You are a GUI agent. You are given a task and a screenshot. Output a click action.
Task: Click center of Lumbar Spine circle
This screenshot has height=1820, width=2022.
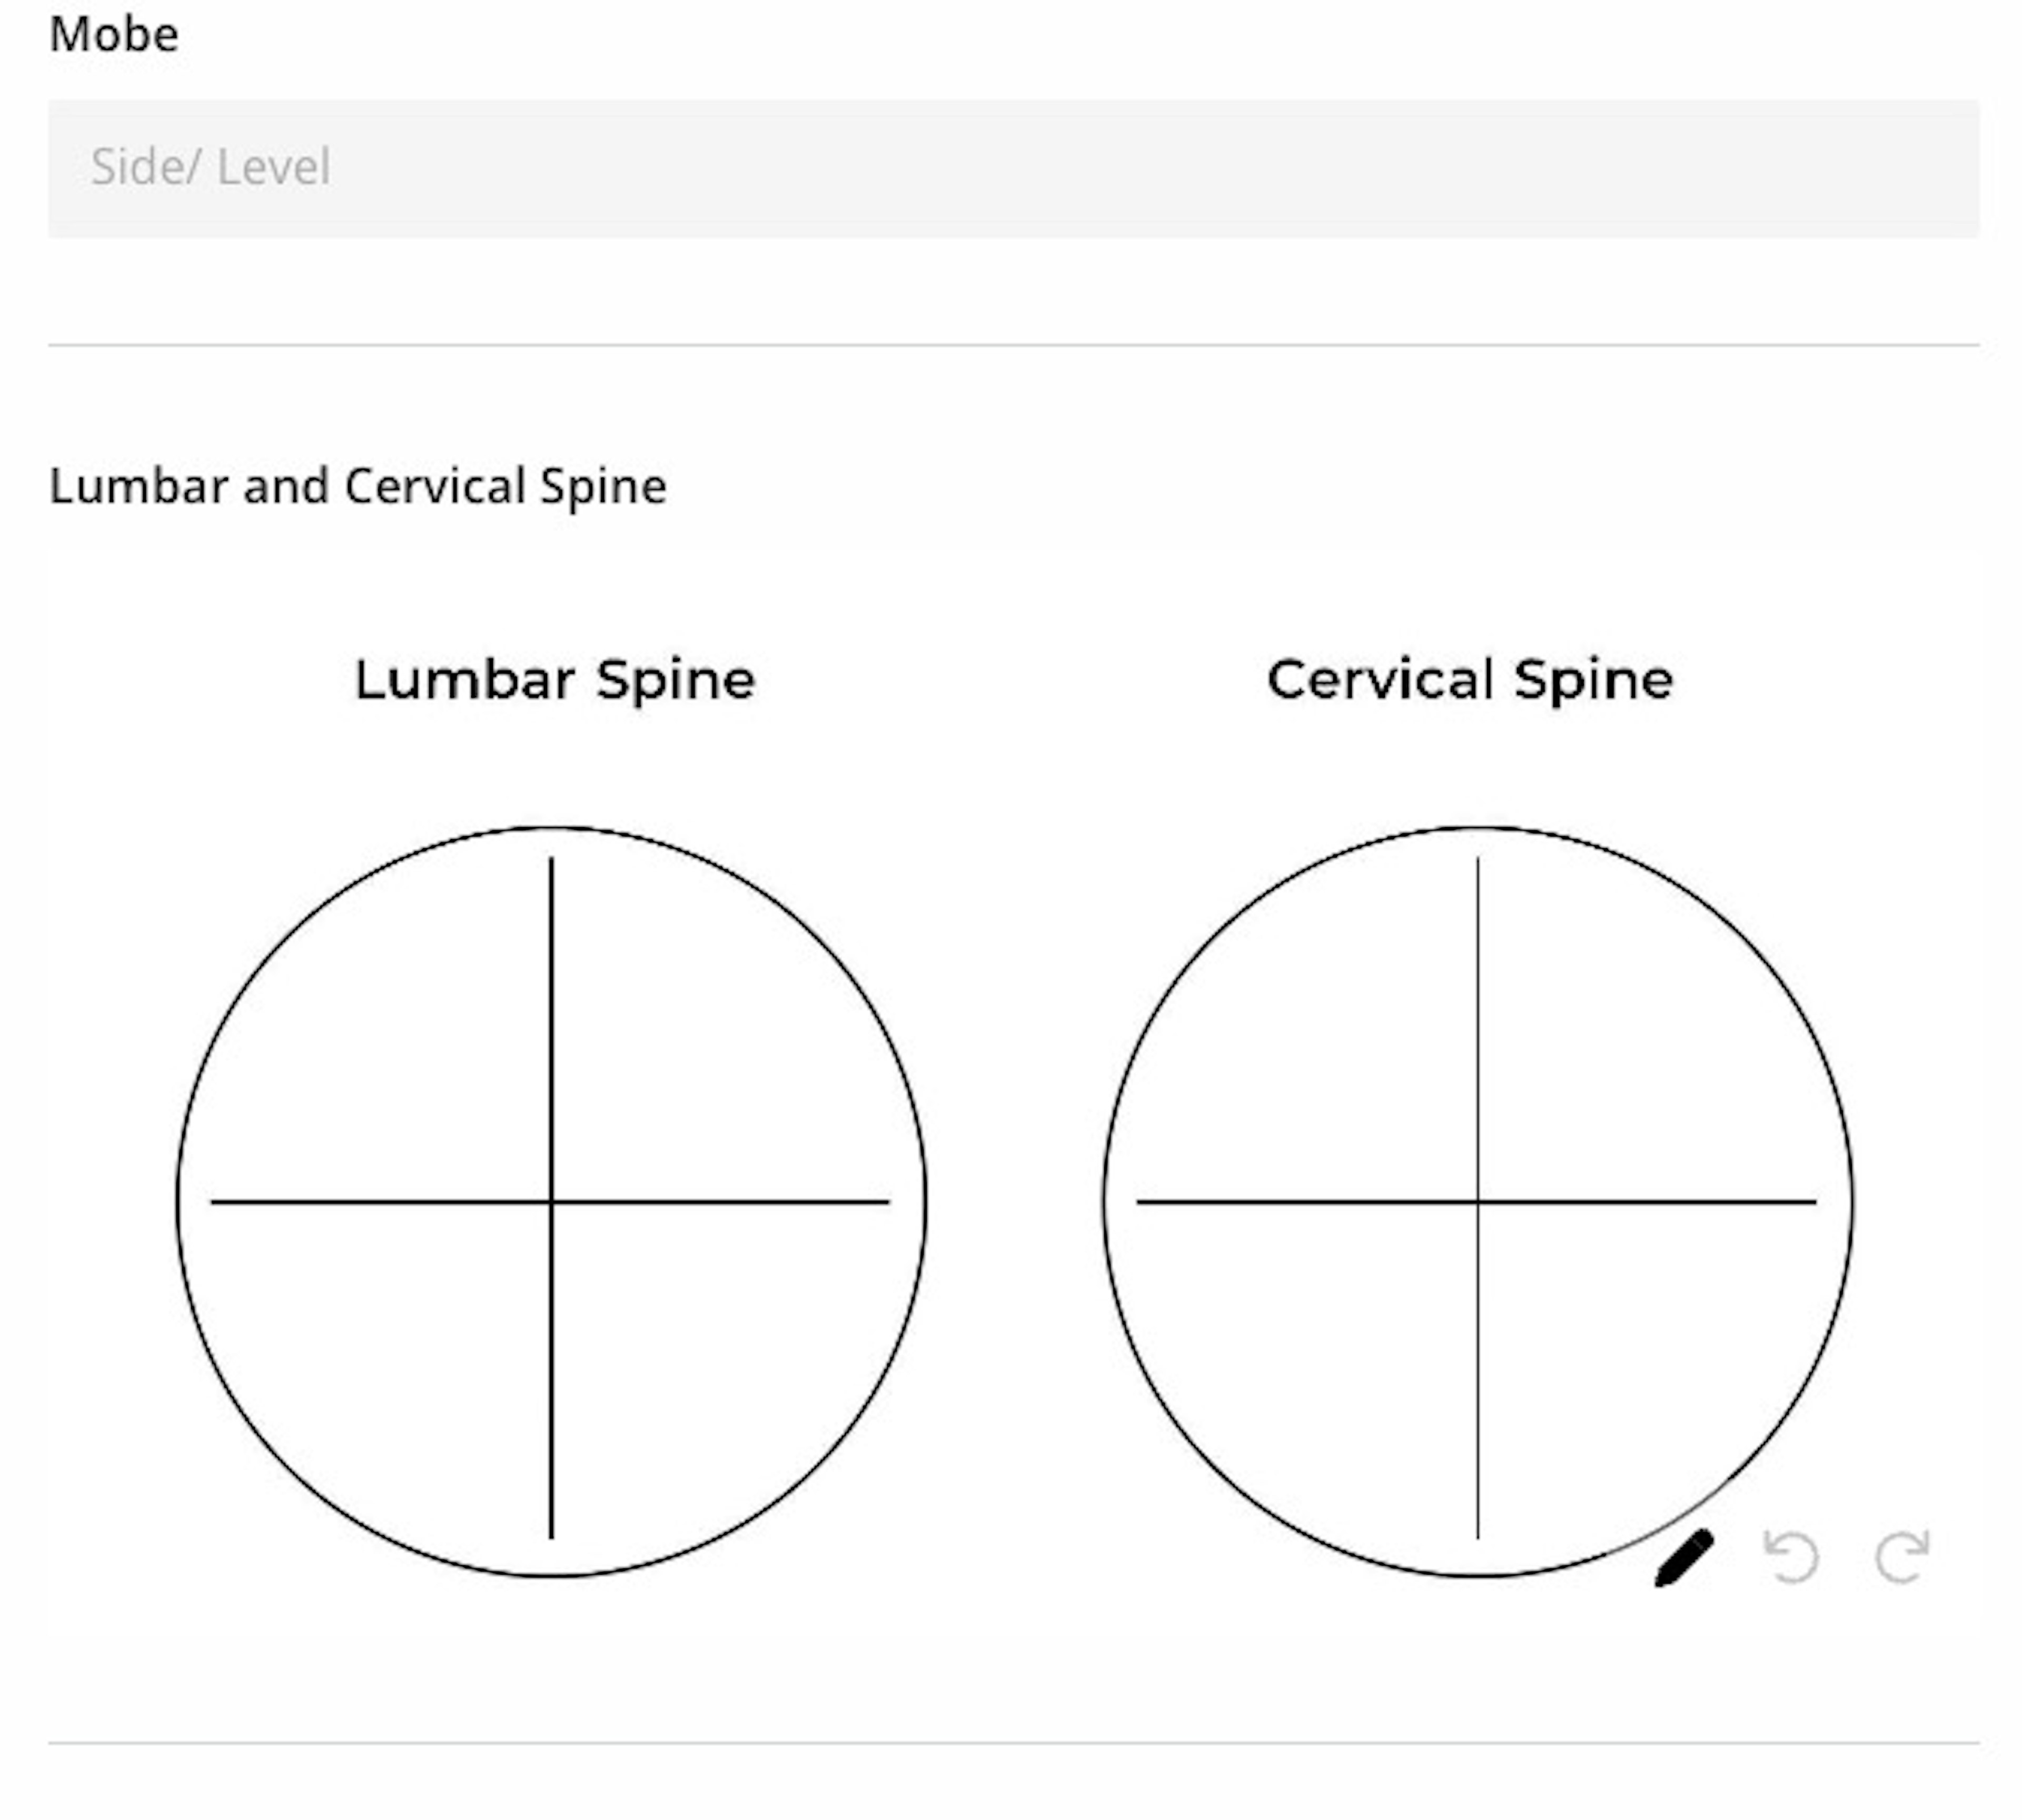coord(551,1201)
